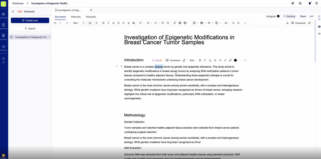
Task: Switch to the Materials tab
Action: tap(76, 17)
